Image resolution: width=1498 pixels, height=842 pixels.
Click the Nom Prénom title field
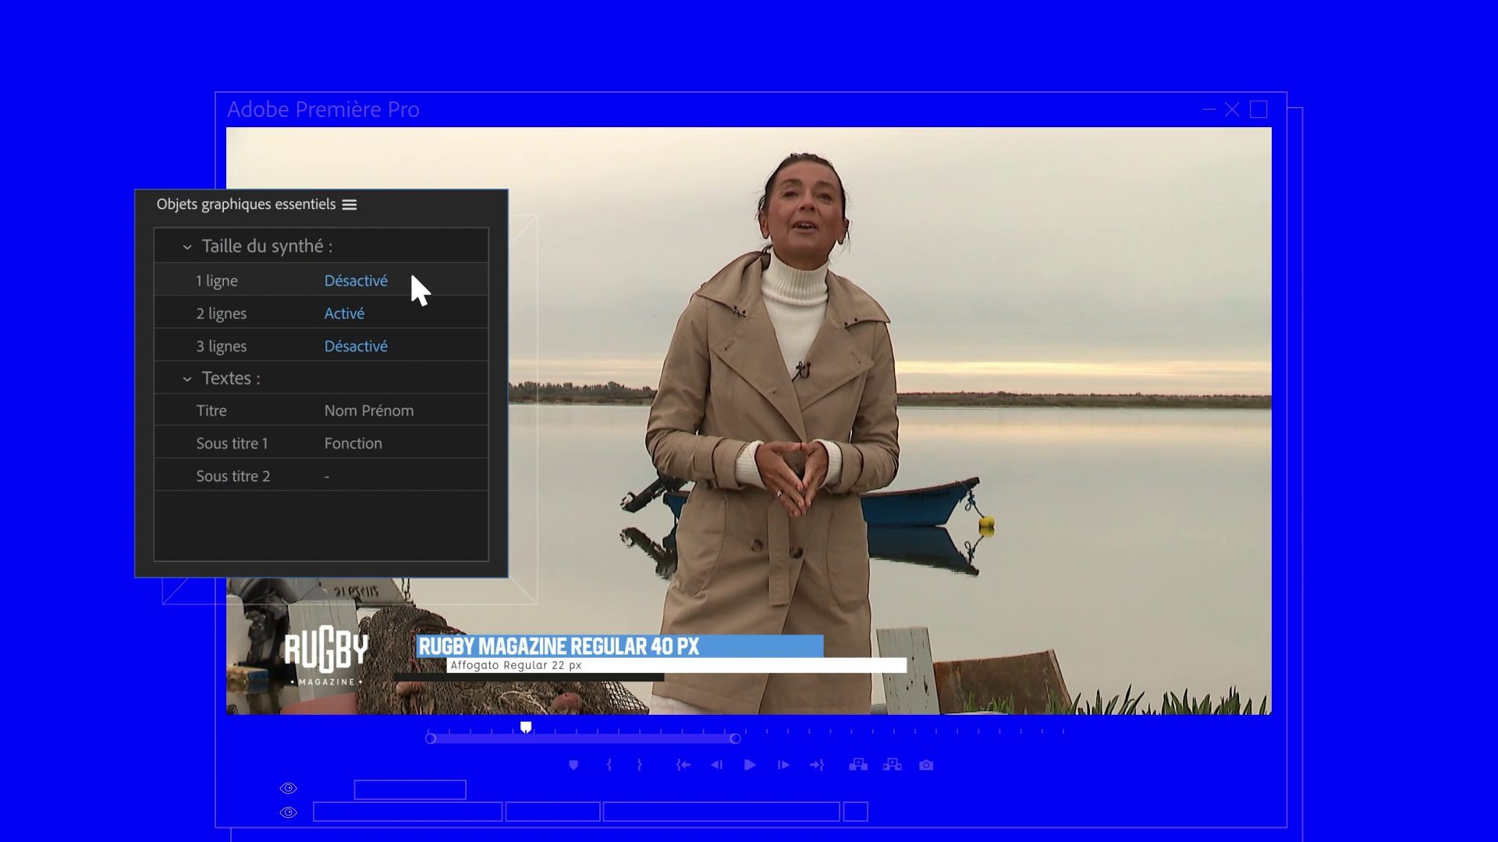click(x=369, y=411)
